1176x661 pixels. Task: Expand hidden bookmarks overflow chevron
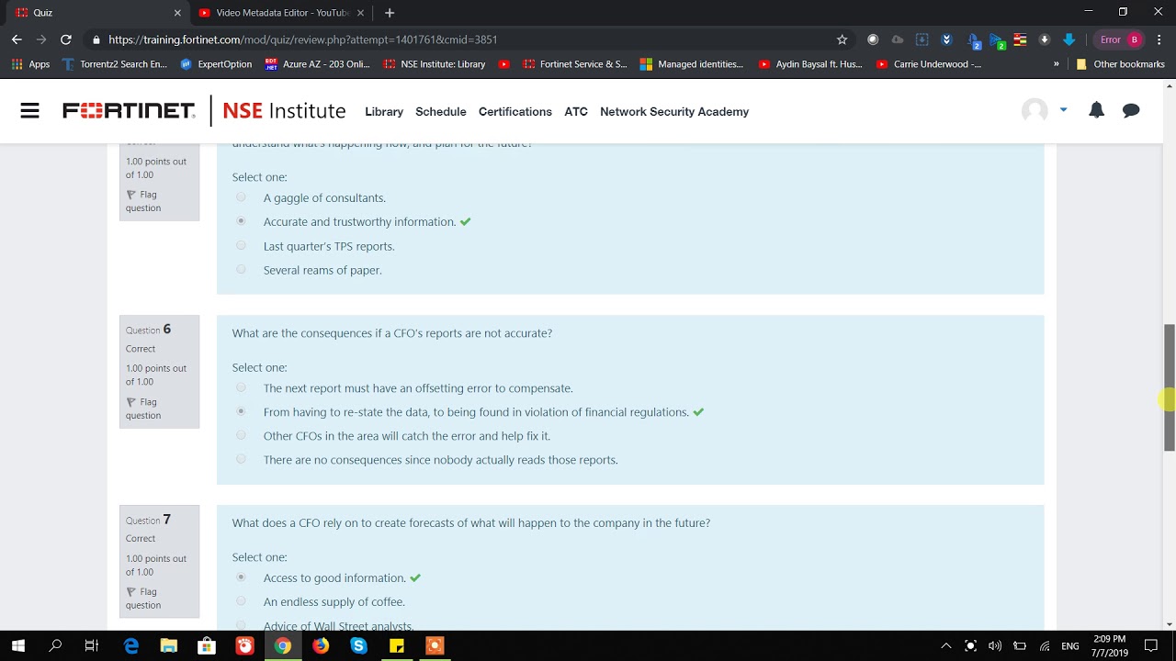point(1056,64)
